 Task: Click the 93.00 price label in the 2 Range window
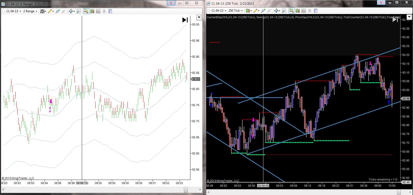[196, 24]
